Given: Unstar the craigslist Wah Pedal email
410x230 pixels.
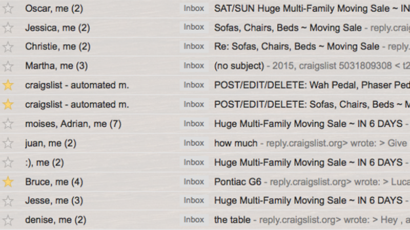Looking at the screenshot, I should 8,85.
